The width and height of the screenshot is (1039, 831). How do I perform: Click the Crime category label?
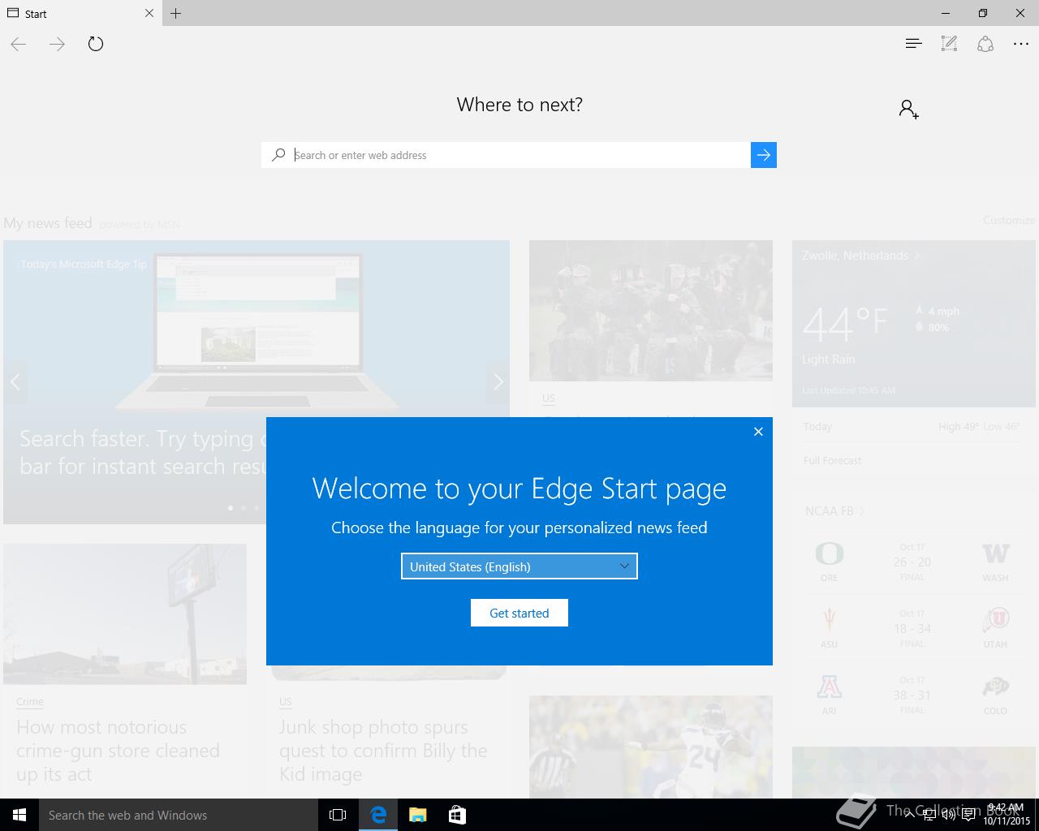click(x=30, y=702)
